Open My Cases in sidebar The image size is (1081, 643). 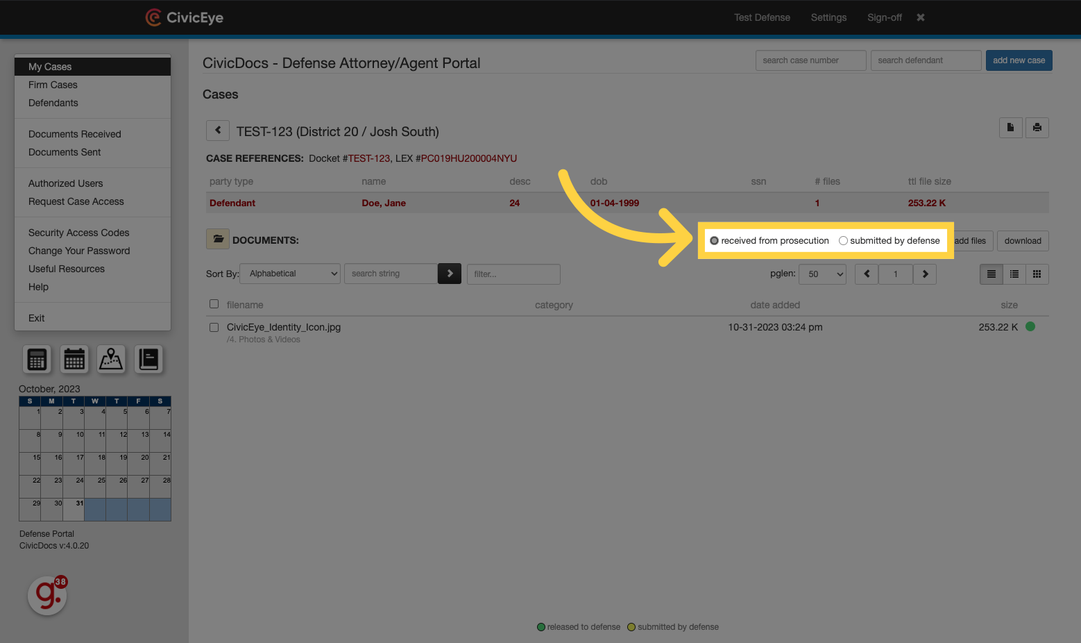[x=92, y=67]
